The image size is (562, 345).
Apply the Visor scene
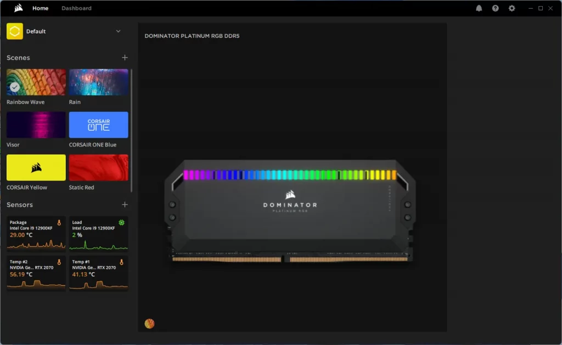click(36, 125)
